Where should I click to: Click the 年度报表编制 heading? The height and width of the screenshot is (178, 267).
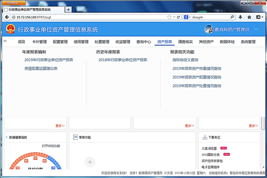pyautogui.click(x=34, y=52)
